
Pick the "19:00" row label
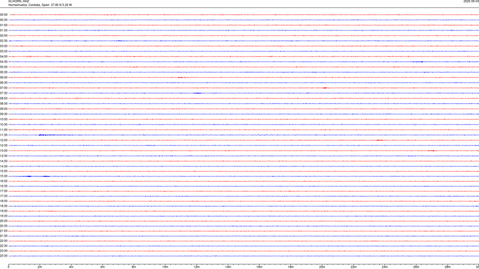[x=3, y=211]
